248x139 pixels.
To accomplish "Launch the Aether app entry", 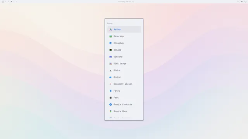I will [124, 29].
